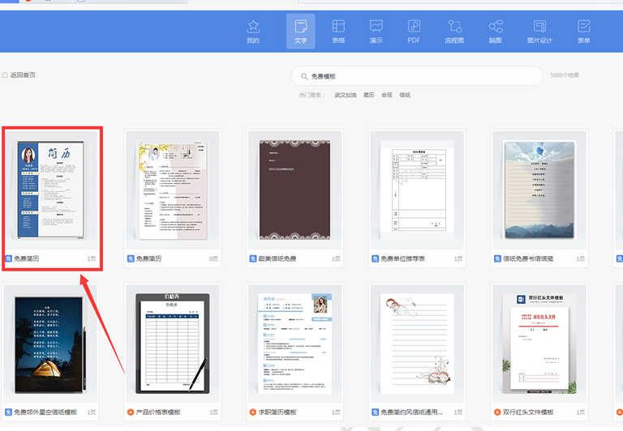The image size is (623, 431).
Task: Select the 脑图 mind map category
Action: [496, 32]
